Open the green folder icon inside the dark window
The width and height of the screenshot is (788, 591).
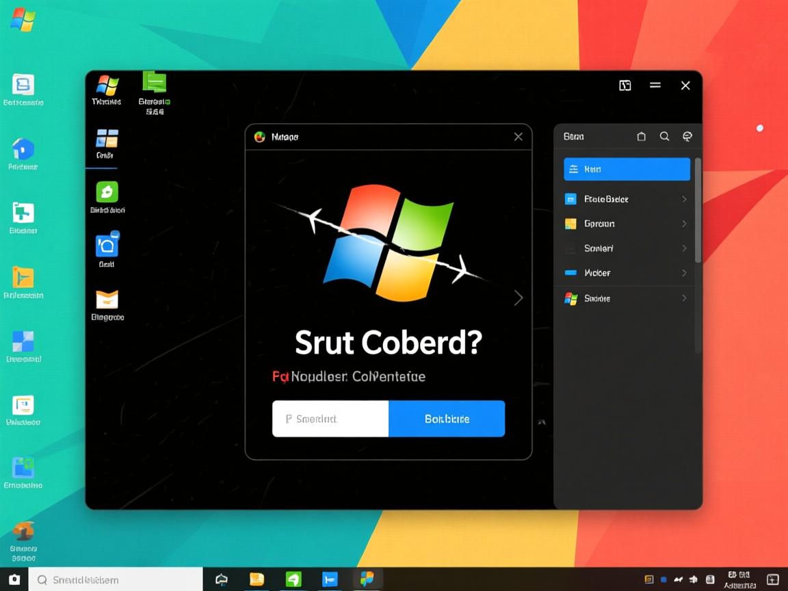pyautogui.click(x=154, y=82)
